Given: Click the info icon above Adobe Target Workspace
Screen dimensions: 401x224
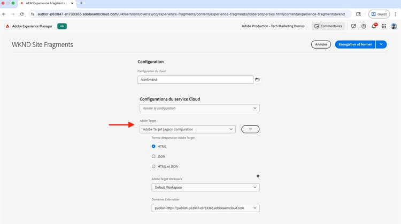Looking at the screenshot, I should 258,176.
